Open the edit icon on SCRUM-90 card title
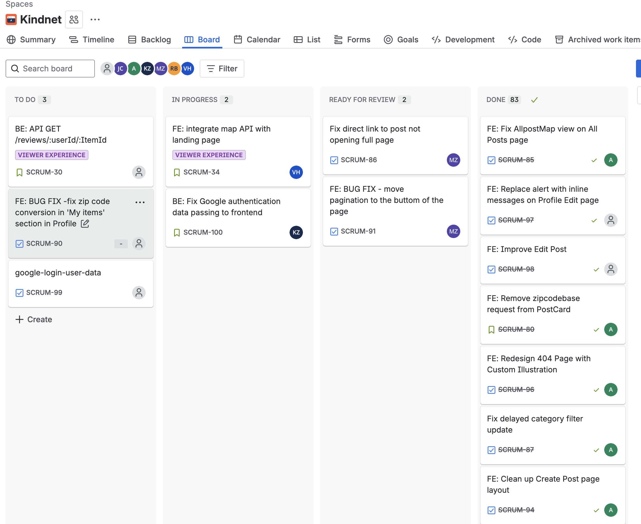 (85, 223)
